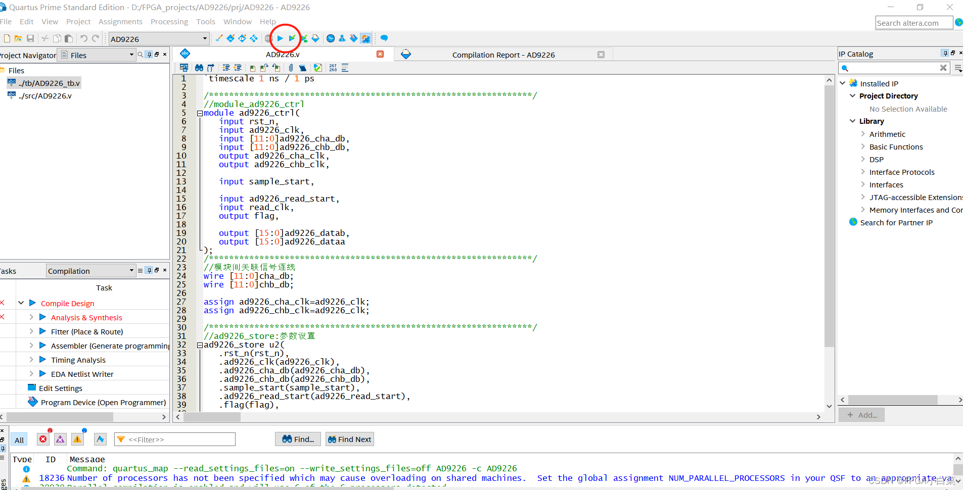Click the RTL hierarchy viewer toolbar icon
963x490 pixels.
pos(342,38)
